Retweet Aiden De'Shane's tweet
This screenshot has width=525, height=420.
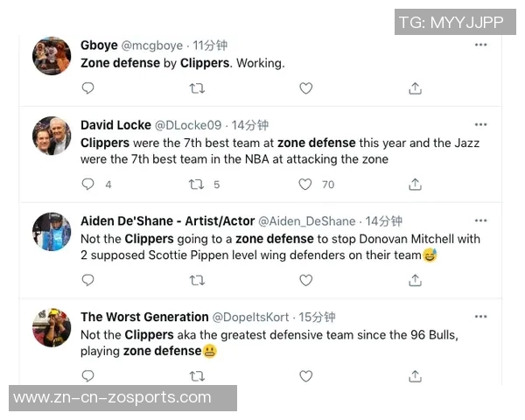pyautogui.click(x=197, y=280)
